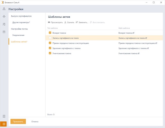This screenshot has height=128, width=165.
Task: Click the Отмена button
Action: [x=35, y=121]
